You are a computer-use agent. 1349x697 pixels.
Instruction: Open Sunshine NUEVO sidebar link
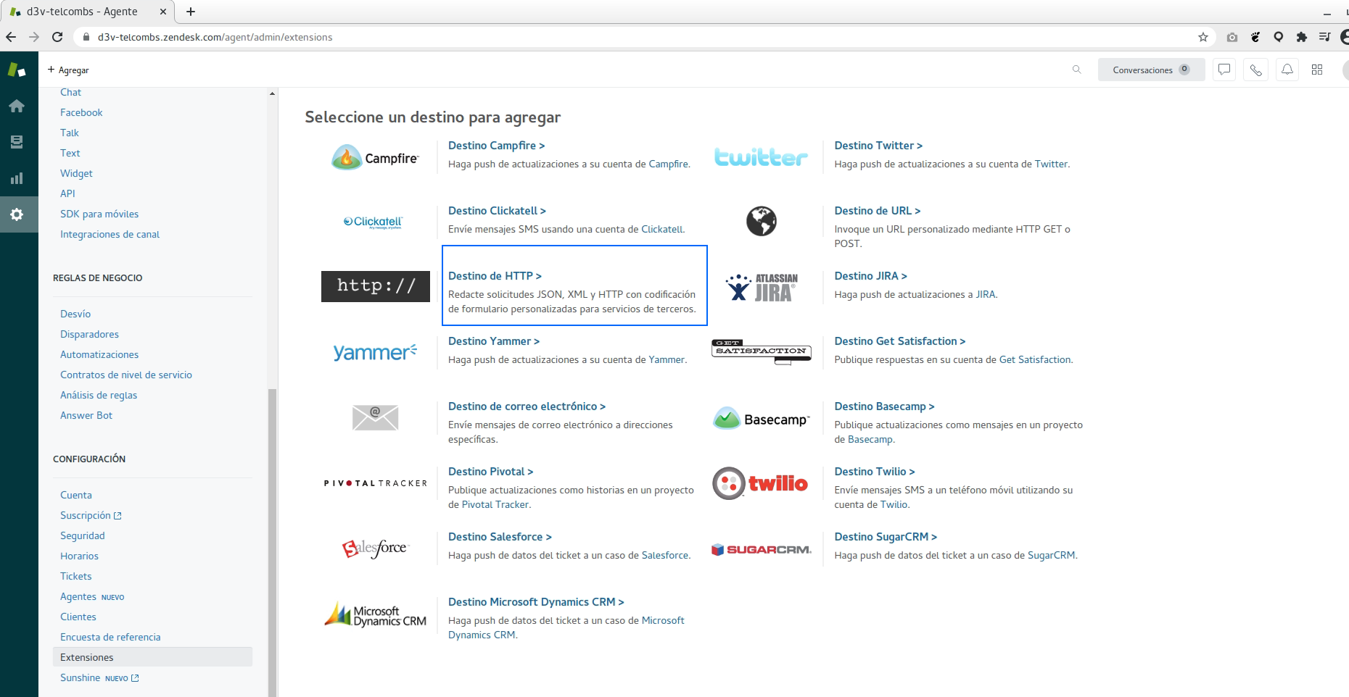coord(99,677)
